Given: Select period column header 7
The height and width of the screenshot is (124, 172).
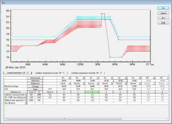Looking at the screenshot, I should [x=148, y=92].
